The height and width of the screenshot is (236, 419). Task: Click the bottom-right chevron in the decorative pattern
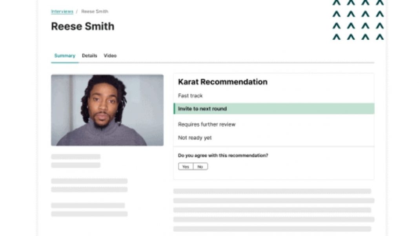pyautogui.click(x=380, y=37)
